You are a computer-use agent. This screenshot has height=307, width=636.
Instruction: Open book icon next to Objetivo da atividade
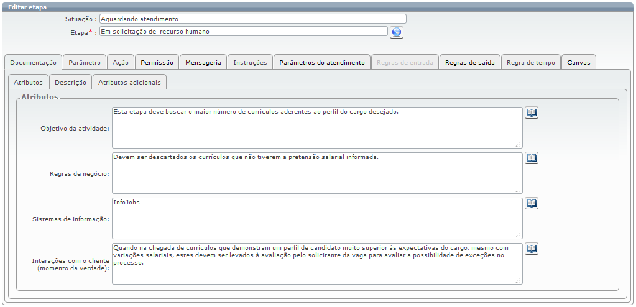(x=532, y=112)
